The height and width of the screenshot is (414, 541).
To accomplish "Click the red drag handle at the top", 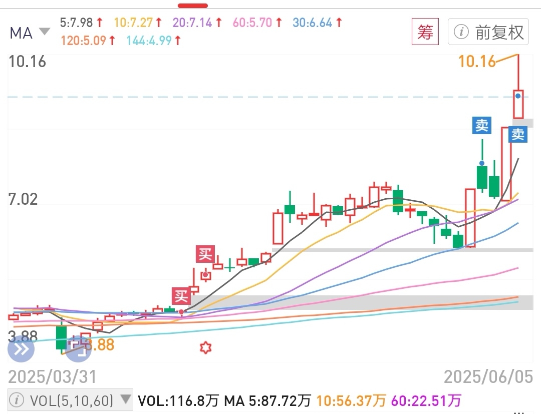I will (193, 6).
